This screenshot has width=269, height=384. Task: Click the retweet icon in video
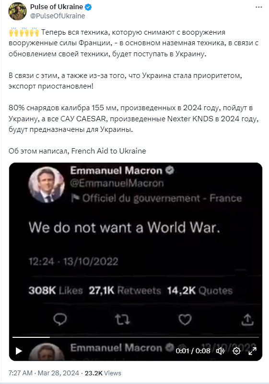122,320
